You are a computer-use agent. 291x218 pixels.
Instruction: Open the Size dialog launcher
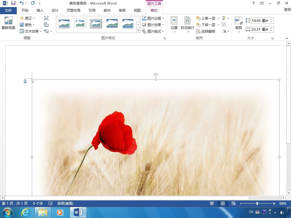(x=272, y=38)
